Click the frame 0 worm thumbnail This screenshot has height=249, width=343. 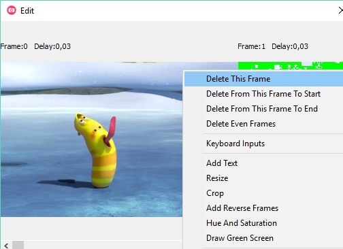pyautogui.click(x=91, y=139)
